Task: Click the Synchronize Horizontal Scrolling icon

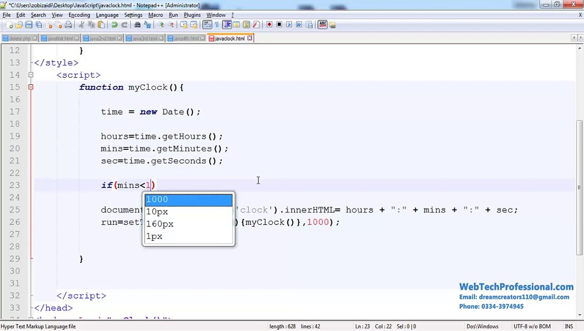Action: click(x=193, y=25)
